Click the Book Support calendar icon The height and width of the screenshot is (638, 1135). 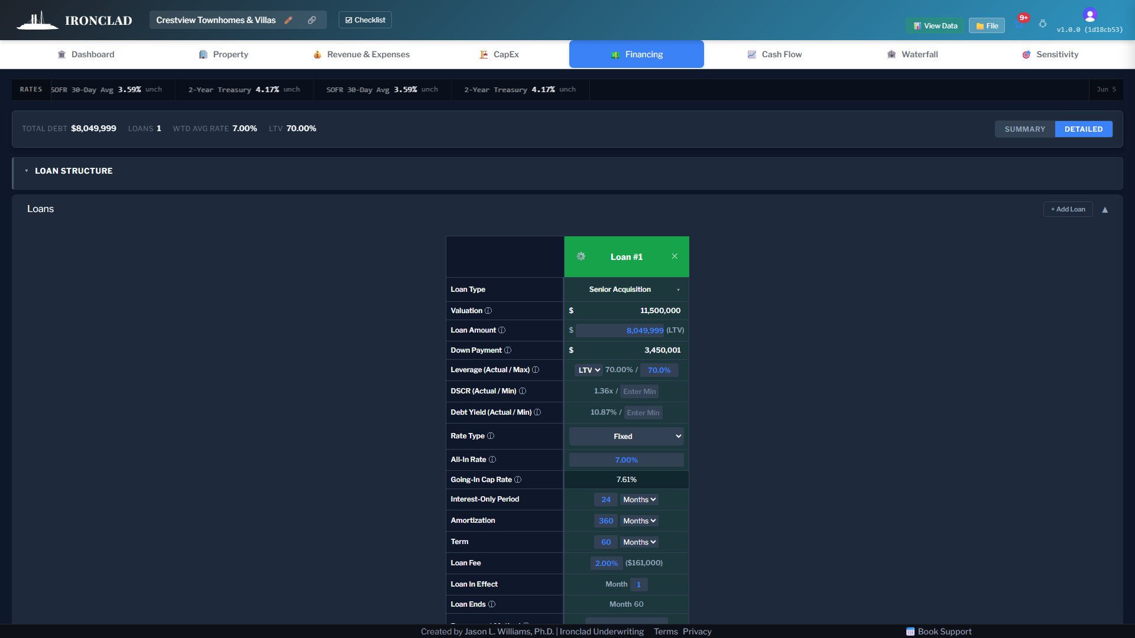click(x=910, y=632)
